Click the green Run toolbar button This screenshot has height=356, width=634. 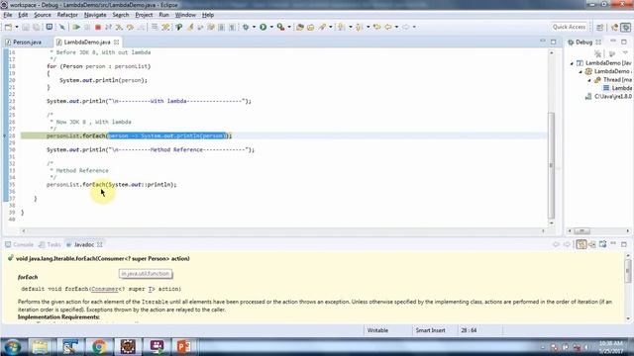[x=264, y=27]
